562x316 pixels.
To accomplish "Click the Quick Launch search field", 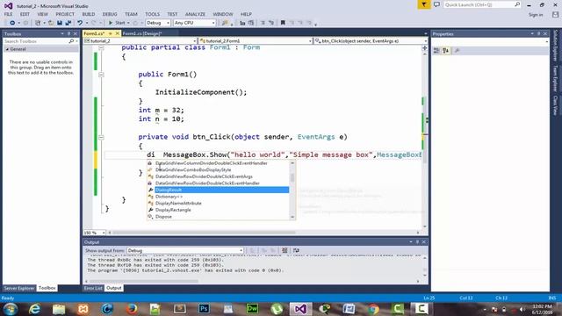I will (482, 4).
